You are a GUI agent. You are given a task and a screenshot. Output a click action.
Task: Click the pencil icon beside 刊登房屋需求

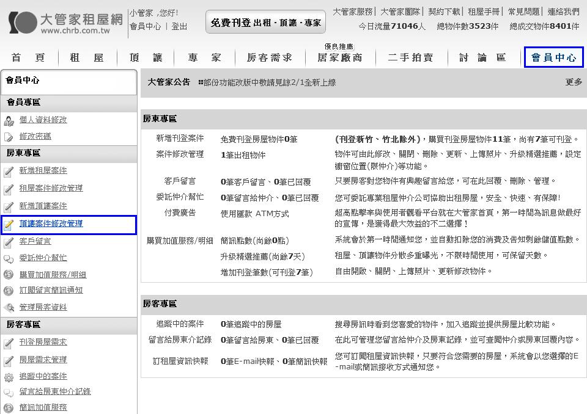9,343
